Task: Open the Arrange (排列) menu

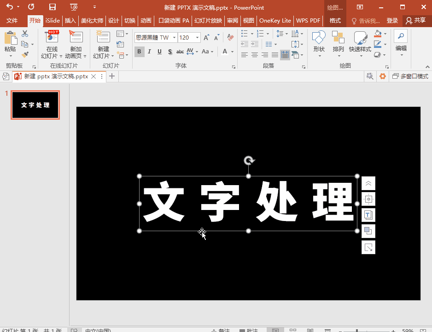Action: coord(339,44)
